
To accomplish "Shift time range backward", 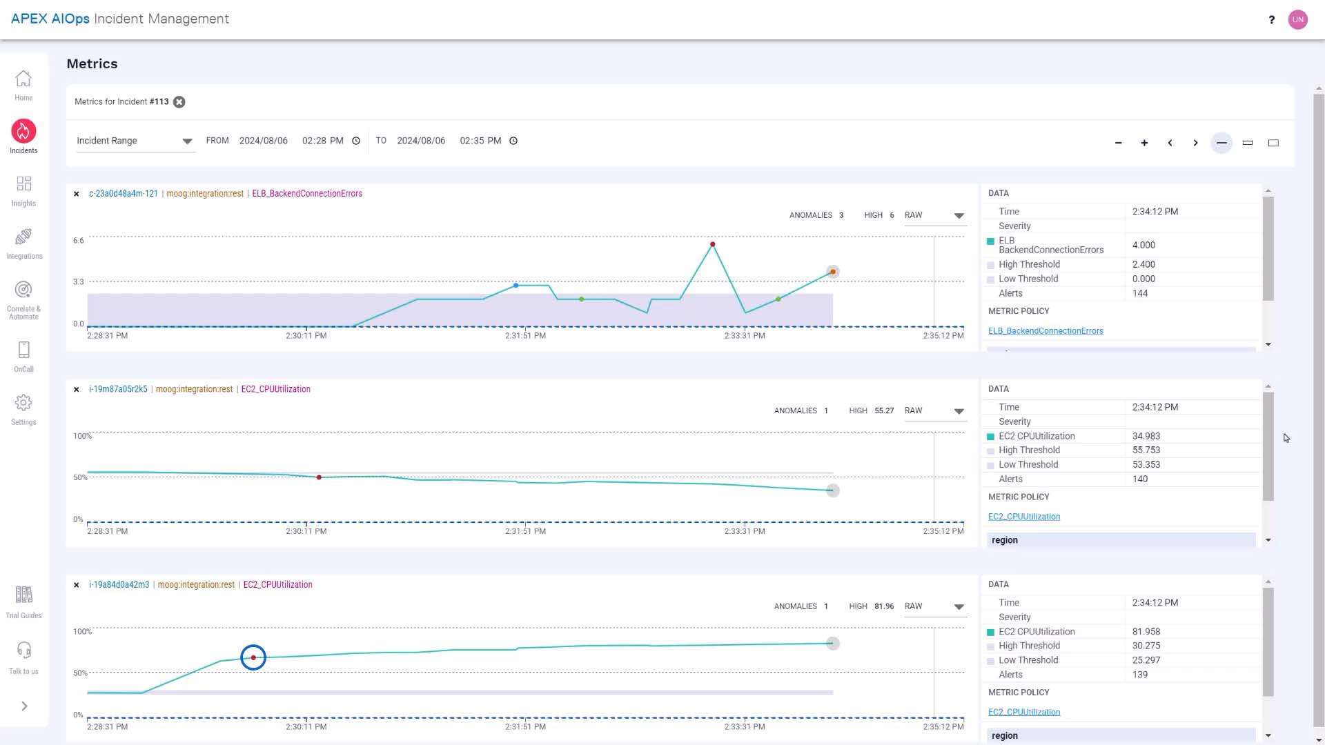I will click(x=1170, y=143).
